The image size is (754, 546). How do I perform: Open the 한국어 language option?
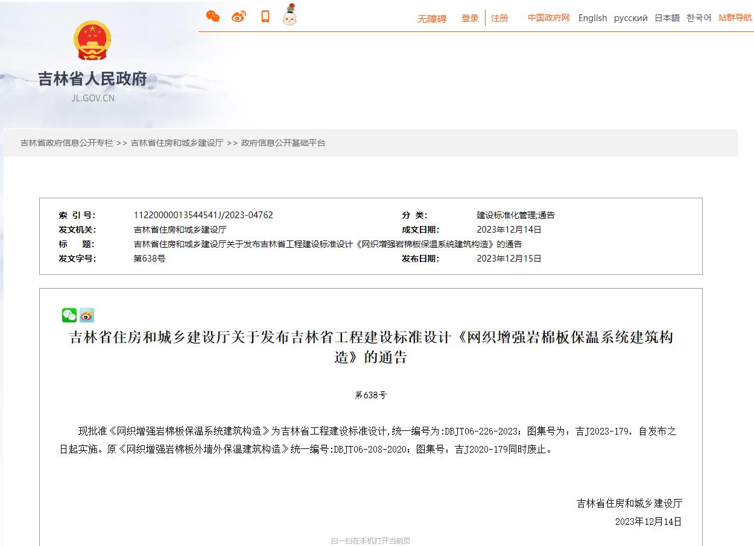pos(699,18)
